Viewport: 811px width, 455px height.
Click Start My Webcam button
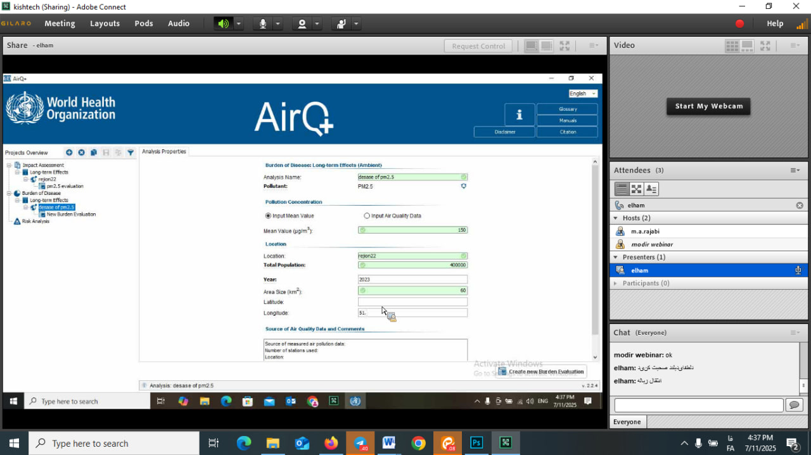[708, 106]
